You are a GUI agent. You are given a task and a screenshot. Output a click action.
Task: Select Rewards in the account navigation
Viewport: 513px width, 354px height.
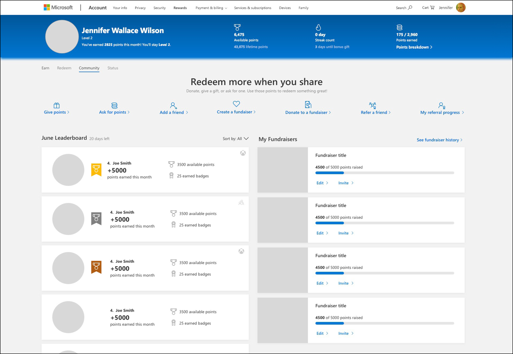(x=180, y=8)
